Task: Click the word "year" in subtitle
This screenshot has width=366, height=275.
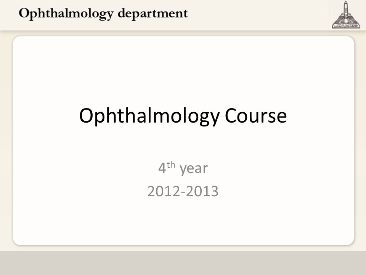Action: (194, 169)
